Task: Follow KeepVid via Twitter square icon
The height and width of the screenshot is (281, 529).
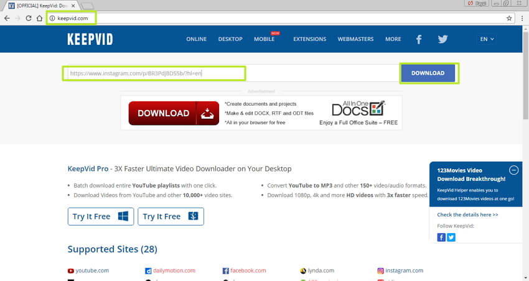Action: coord(451,237)
